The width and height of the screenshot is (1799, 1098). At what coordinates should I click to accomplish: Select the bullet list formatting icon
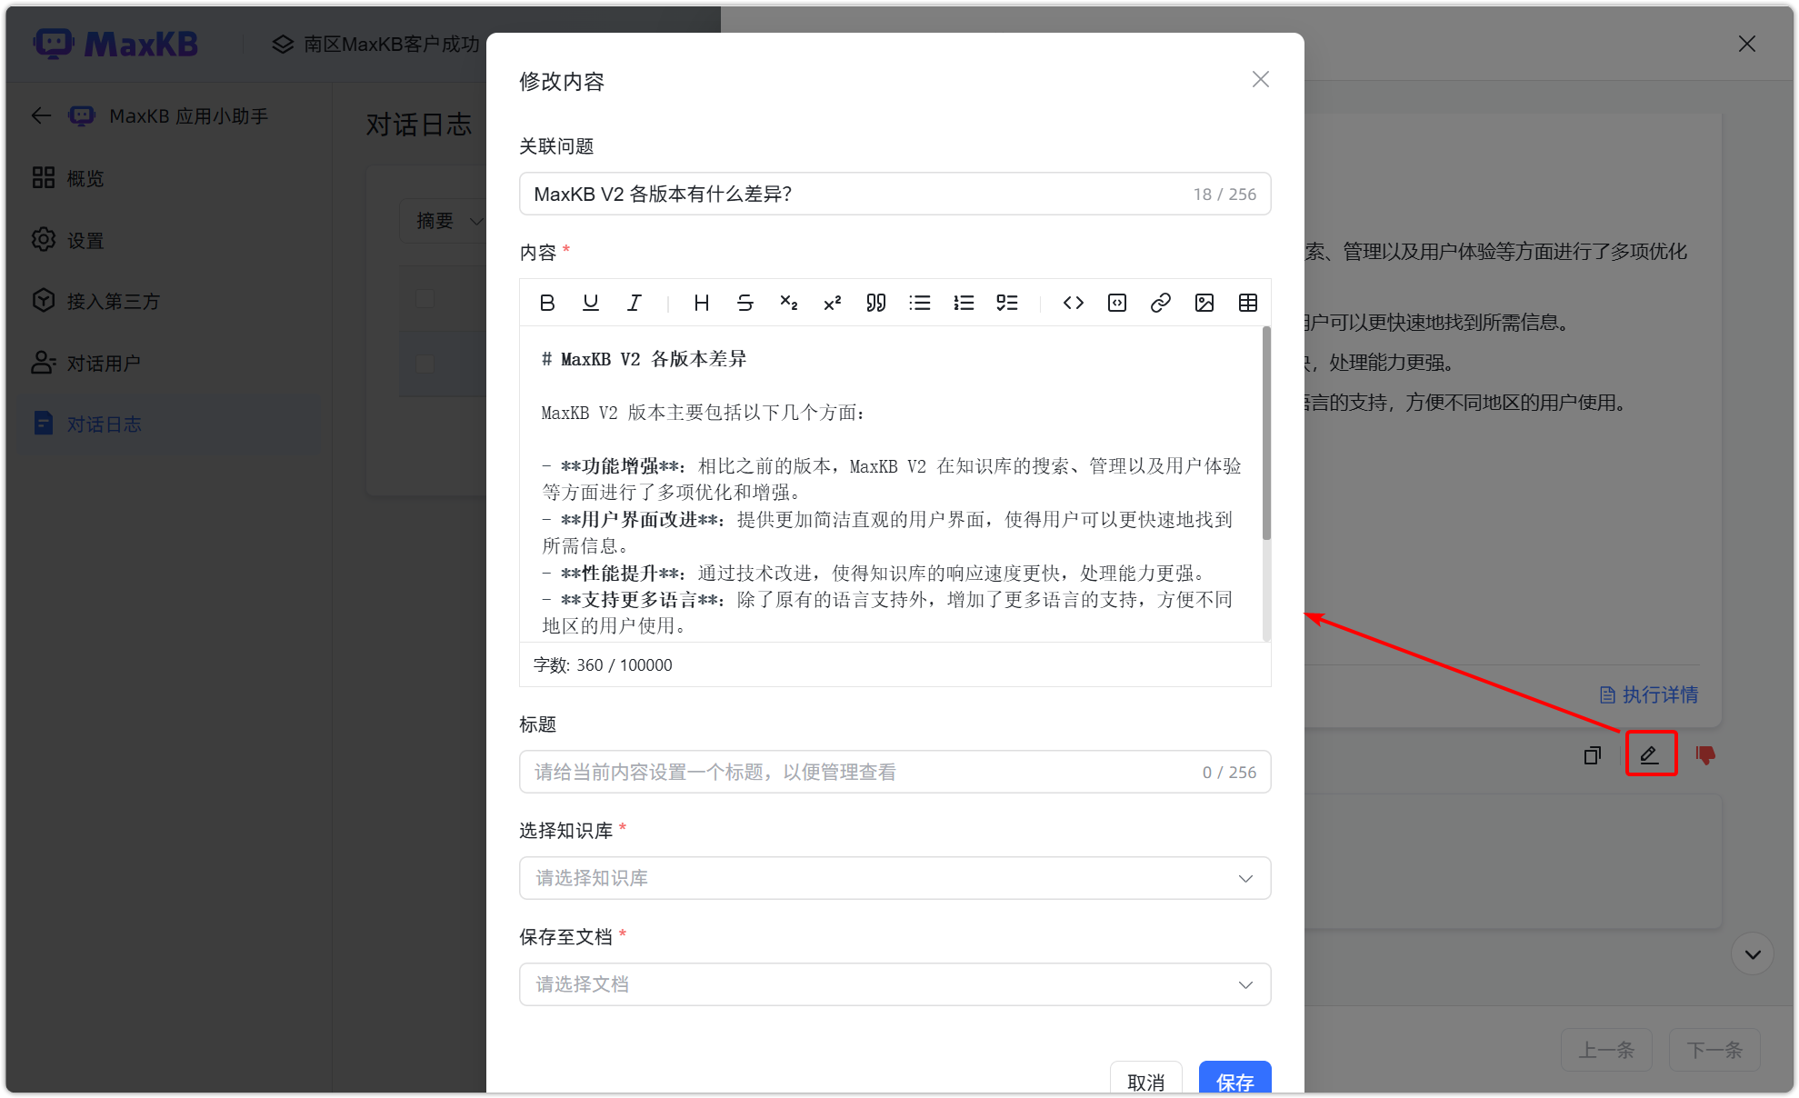click(x=920, y=303)
